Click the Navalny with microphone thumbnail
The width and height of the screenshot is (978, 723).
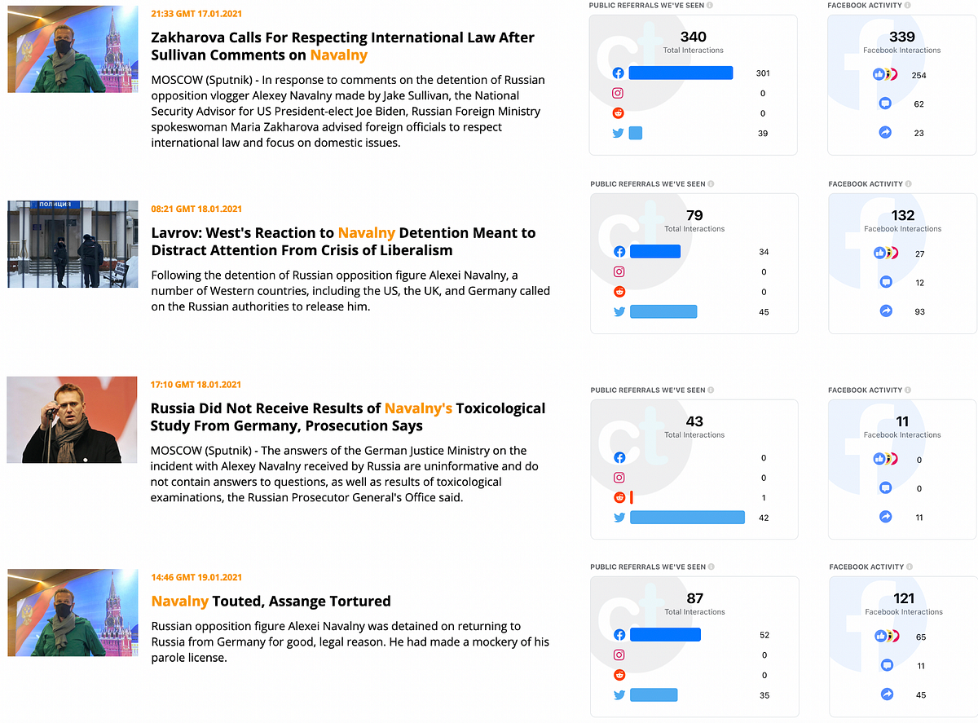click(x=72, y=420)
